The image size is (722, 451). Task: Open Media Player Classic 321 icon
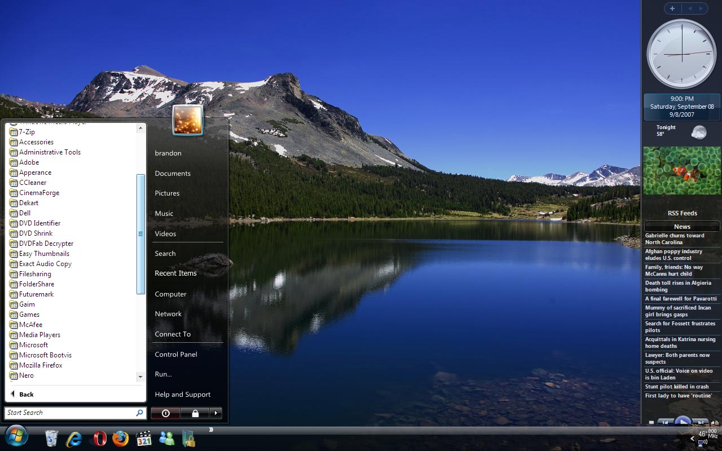pos(144,439)
